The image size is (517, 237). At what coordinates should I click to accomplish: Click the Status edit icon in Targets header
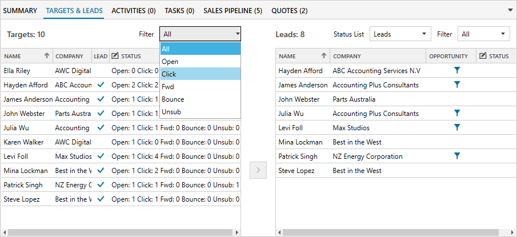[x=115, y=56]
